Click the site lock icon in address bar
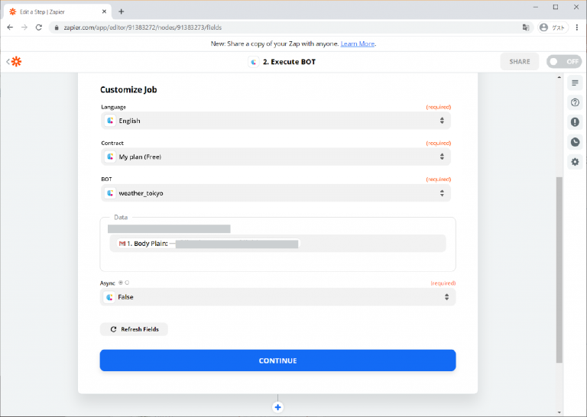 point(57,27)
